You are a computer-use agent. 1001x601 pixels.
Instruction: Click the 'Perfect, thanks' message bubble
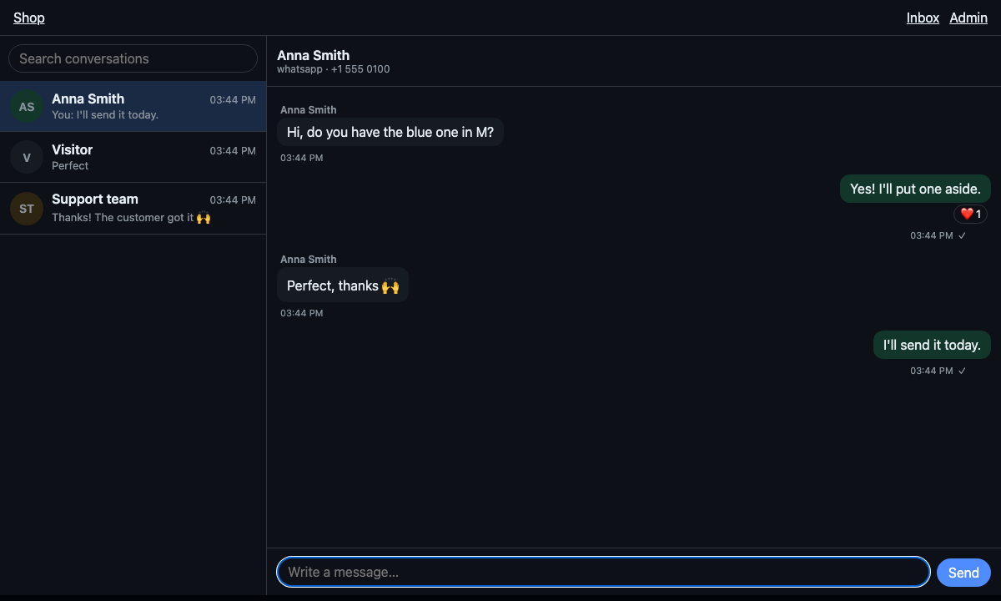(343, 285)
